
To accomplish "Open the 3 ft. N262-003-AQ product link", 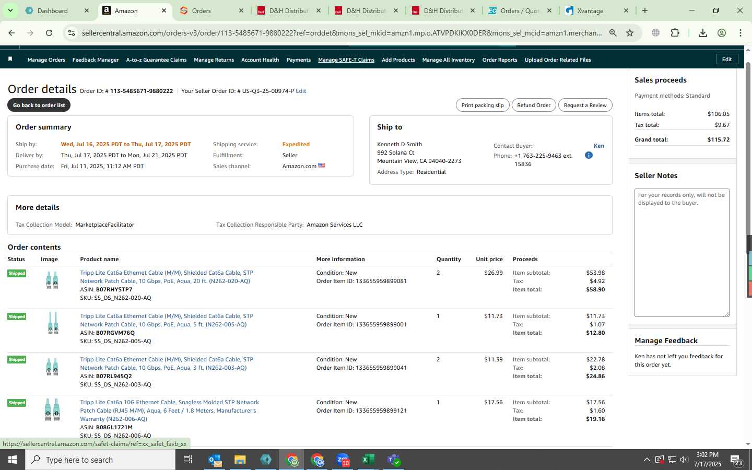I will point(167,363).
